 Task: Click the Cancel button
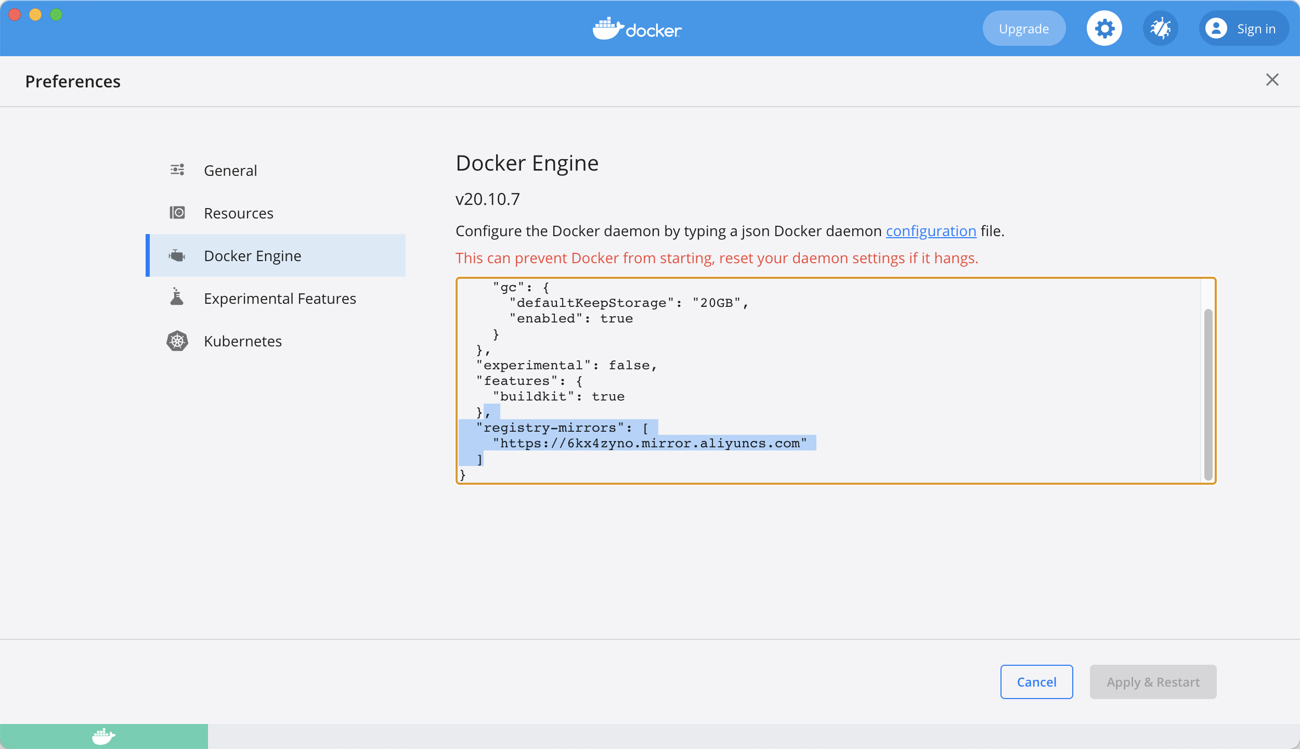click(x=1036, y=682)
